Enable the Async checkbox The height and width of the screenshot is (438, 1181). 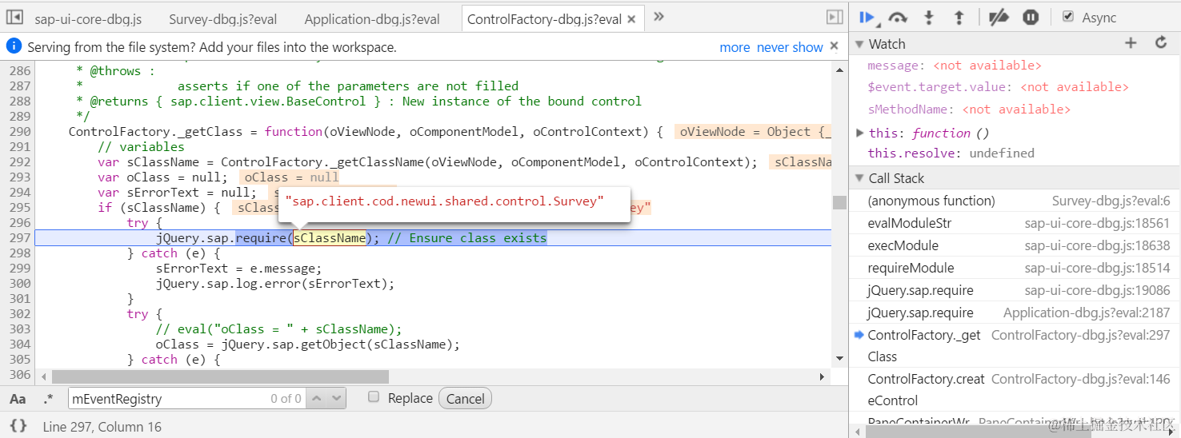pos(1068,17)
